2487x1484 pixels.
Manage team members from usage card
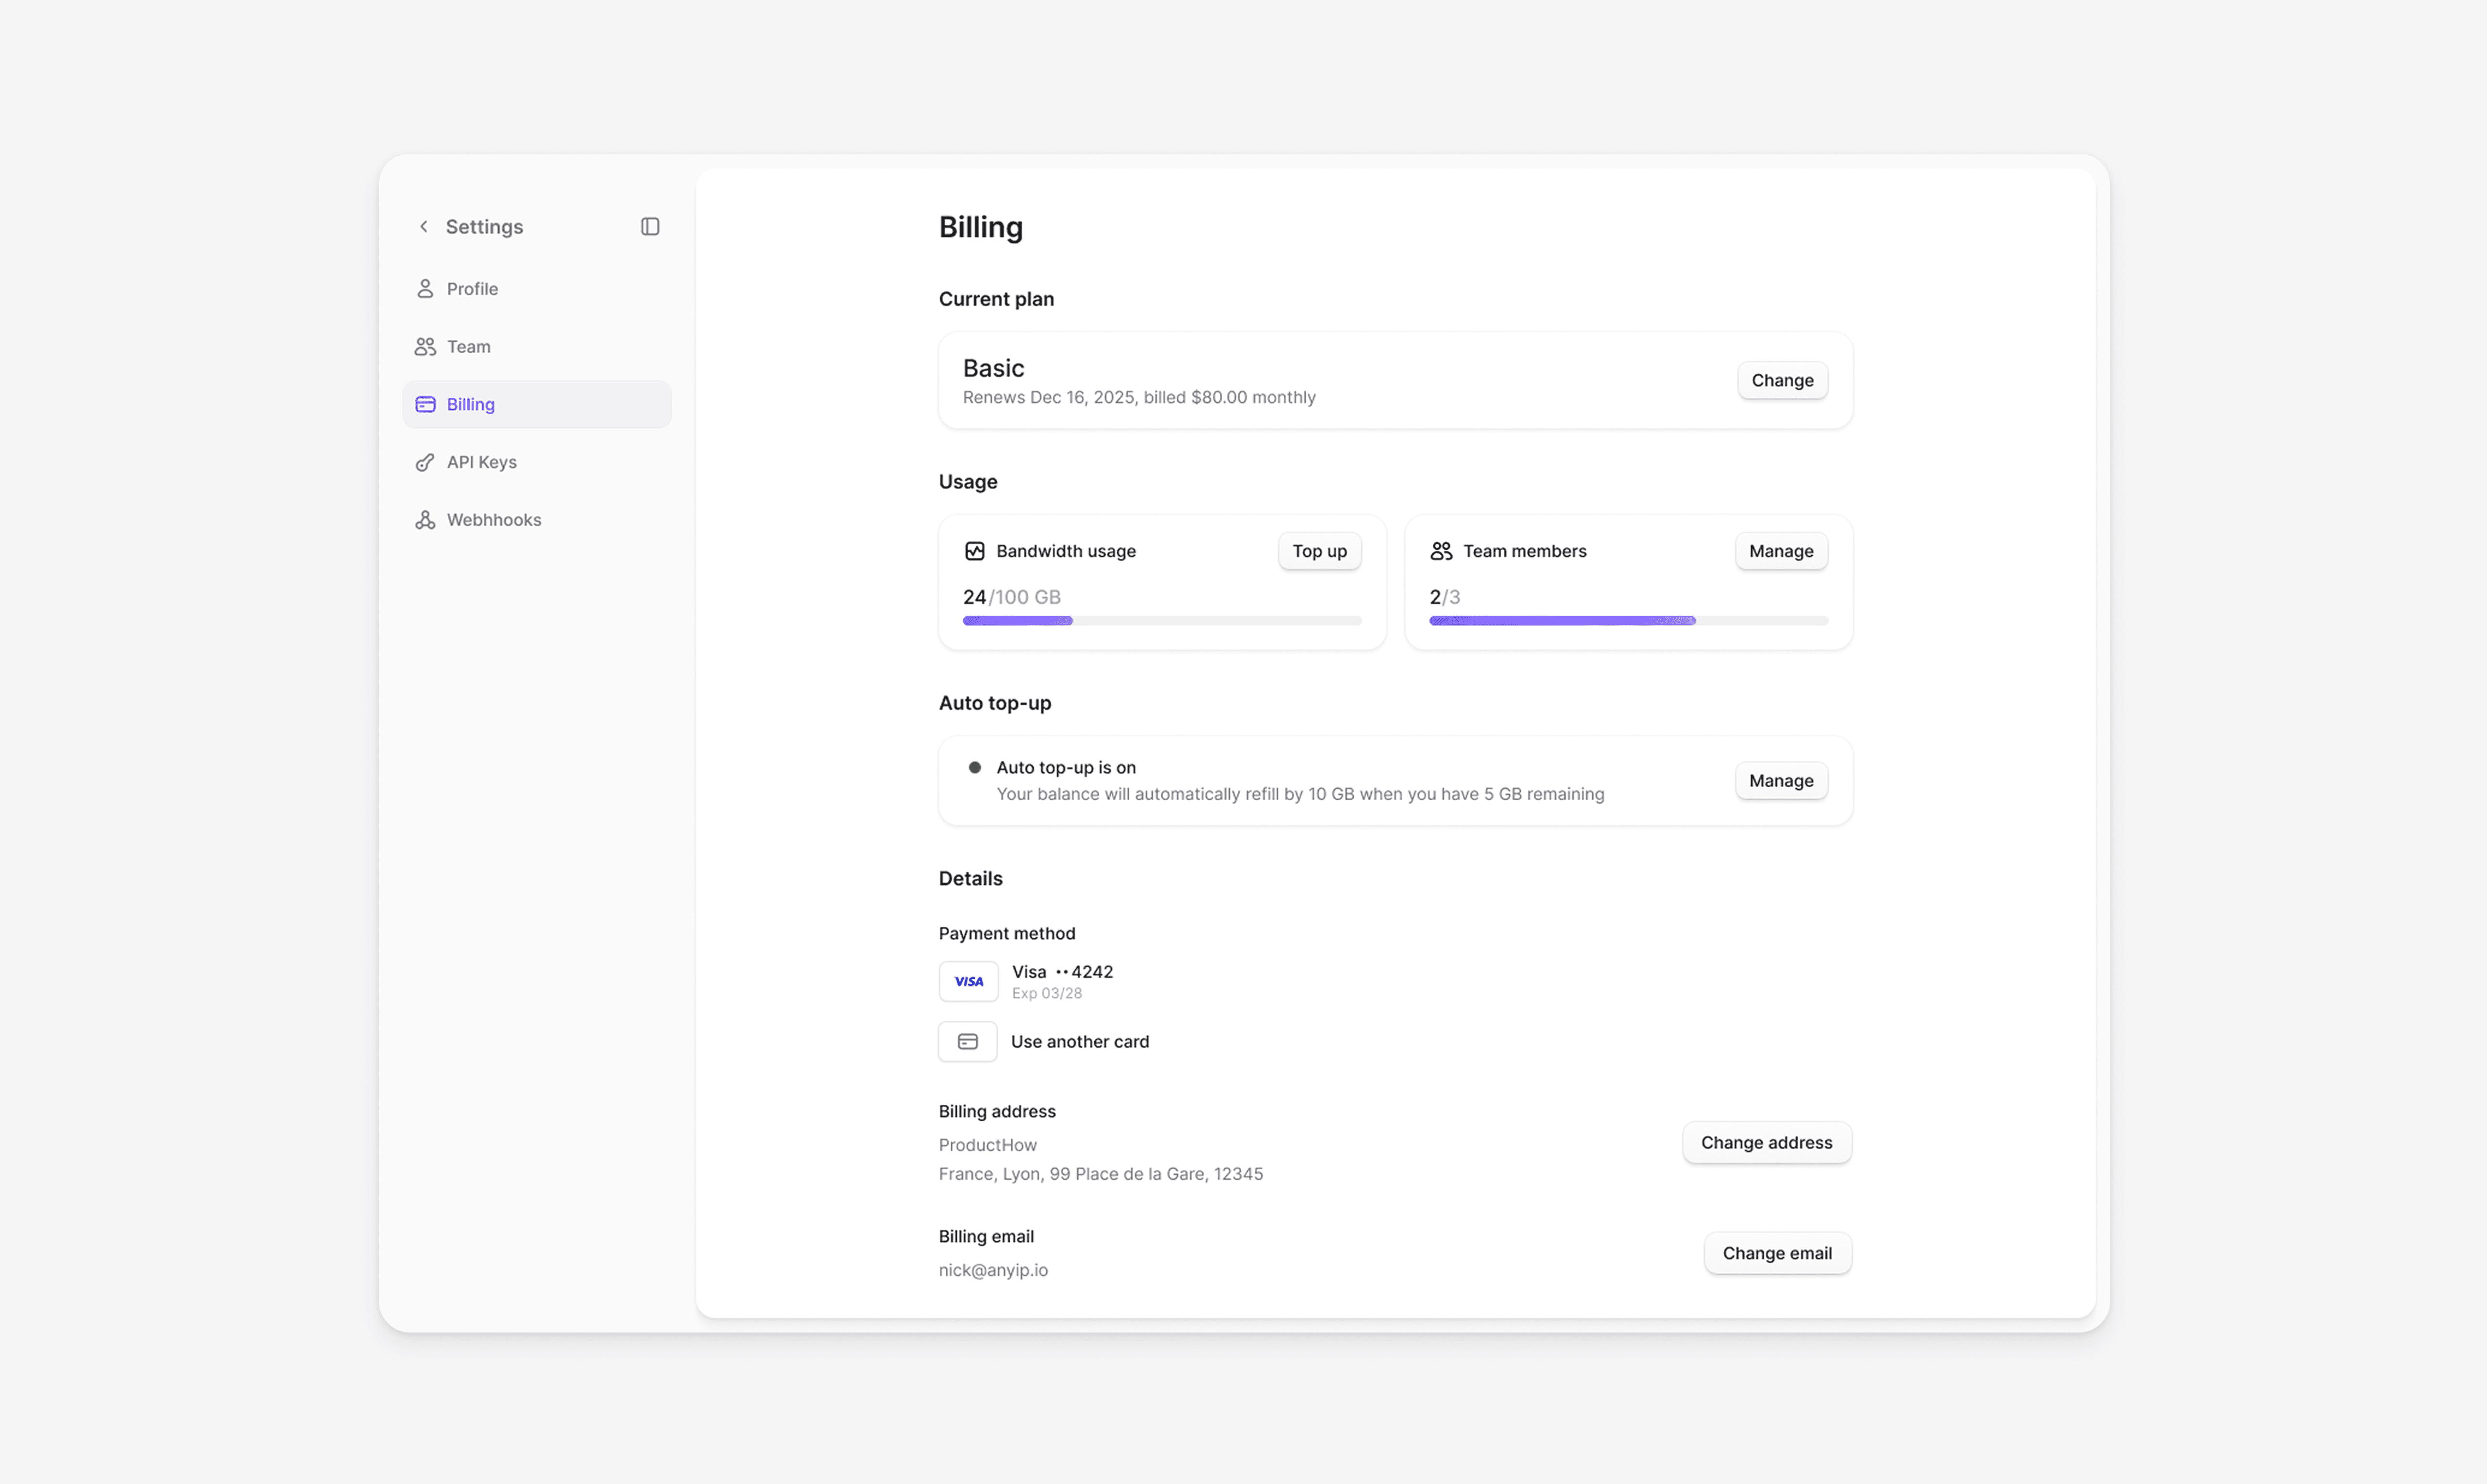tap(1781, 551)
